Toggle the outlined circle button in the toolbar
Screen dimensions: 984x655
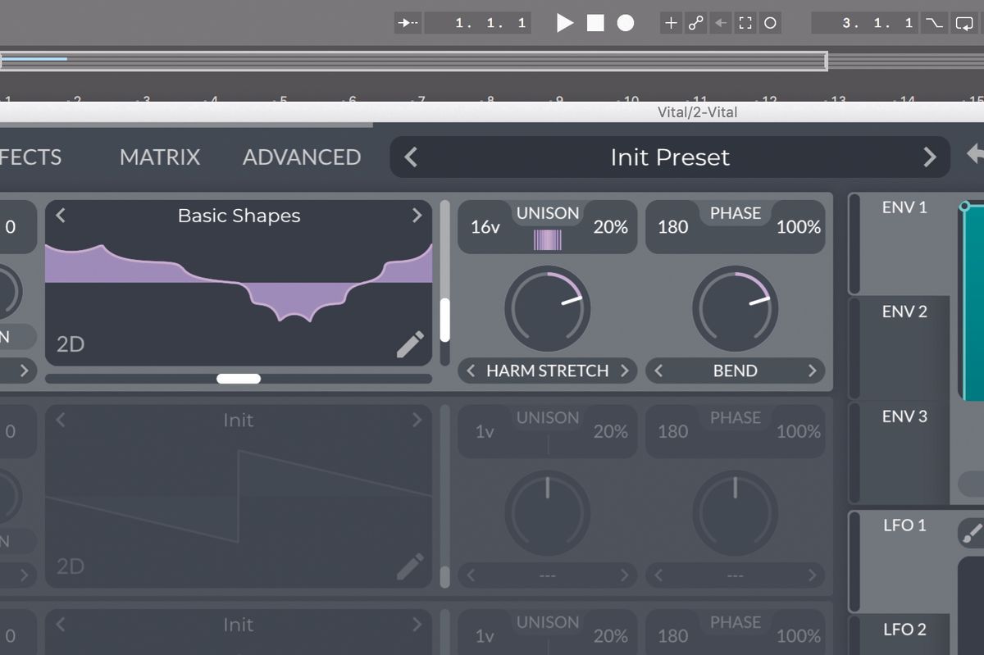[770, 23]
